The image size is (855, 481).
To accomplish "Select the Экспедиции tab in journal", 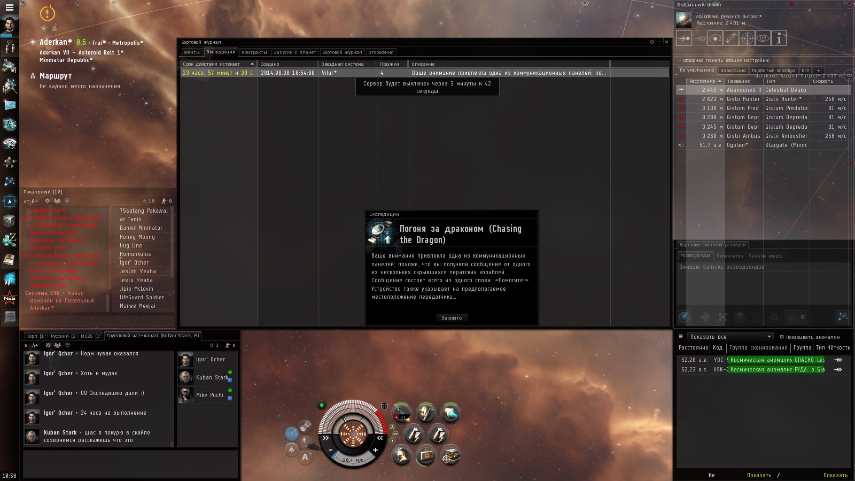I will 221,52.
